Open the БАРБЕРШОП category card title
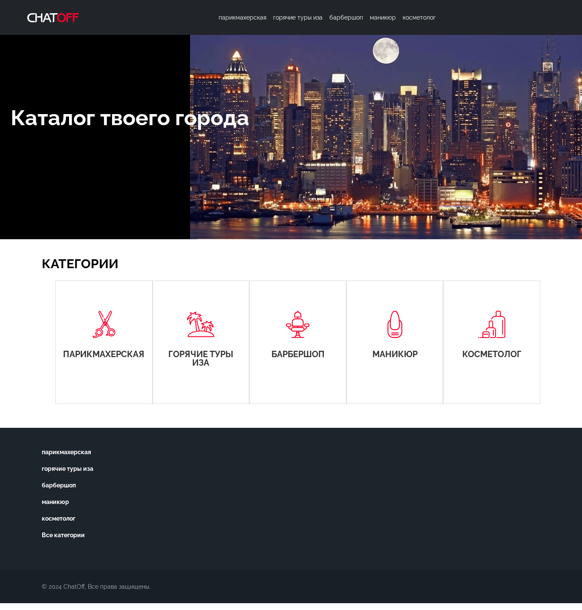Image resolution: width=582 pixels, height=610 pixels. pyautogui.click(x=298, y=354)
